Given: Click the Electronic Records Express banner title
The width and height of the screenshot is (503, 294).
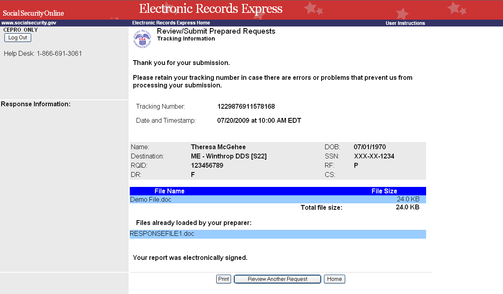Looking at the screenshot, I should coord(211,8).
